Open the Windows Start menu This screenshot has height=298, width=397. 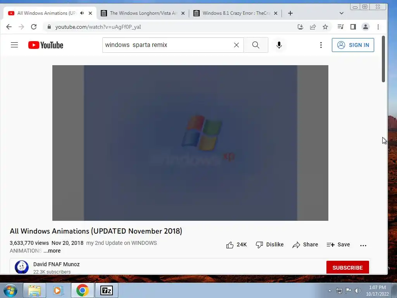point(10,290)
